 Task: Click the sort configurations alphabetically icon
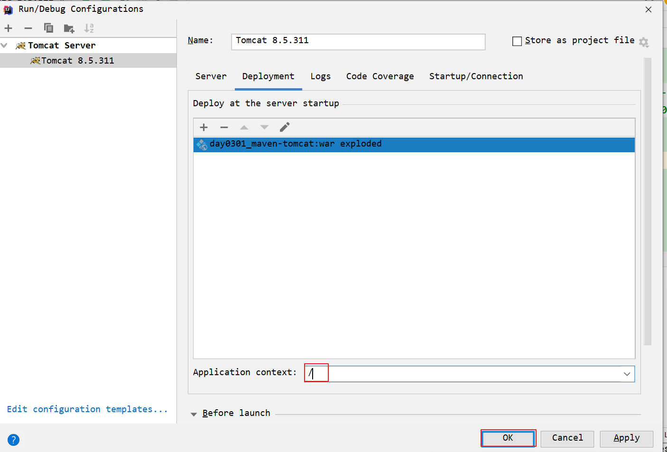tap(89, 28)
